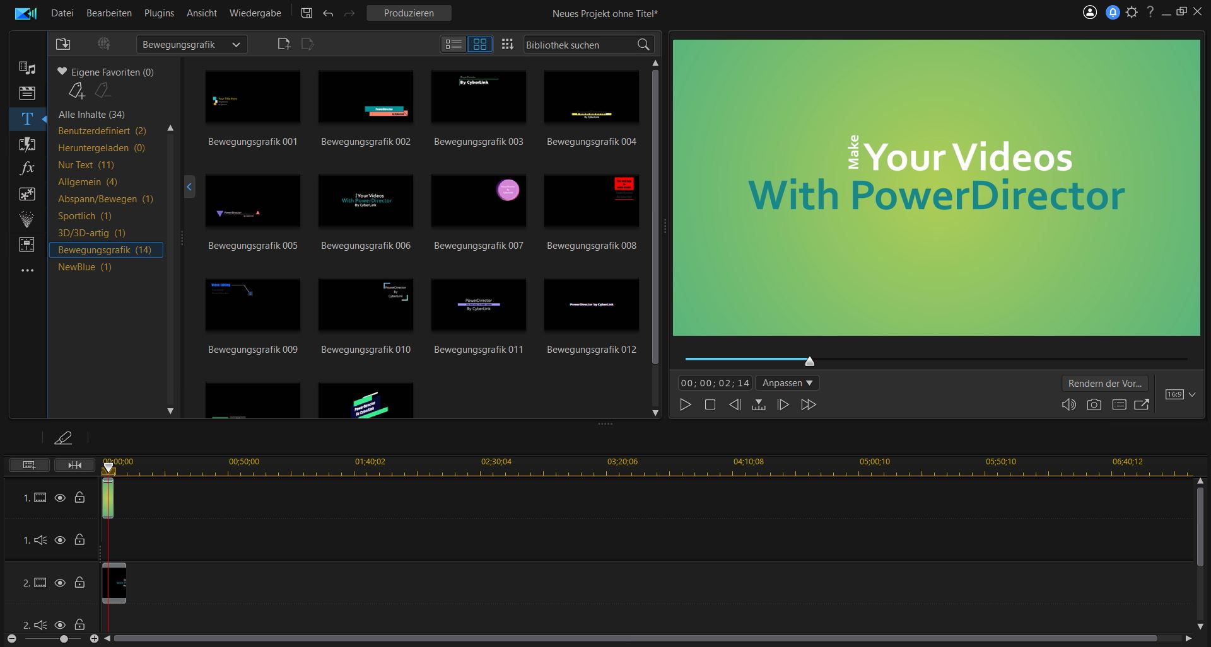
Task: Open the Project Room clapperboard icon
Action: pos(27,93)
